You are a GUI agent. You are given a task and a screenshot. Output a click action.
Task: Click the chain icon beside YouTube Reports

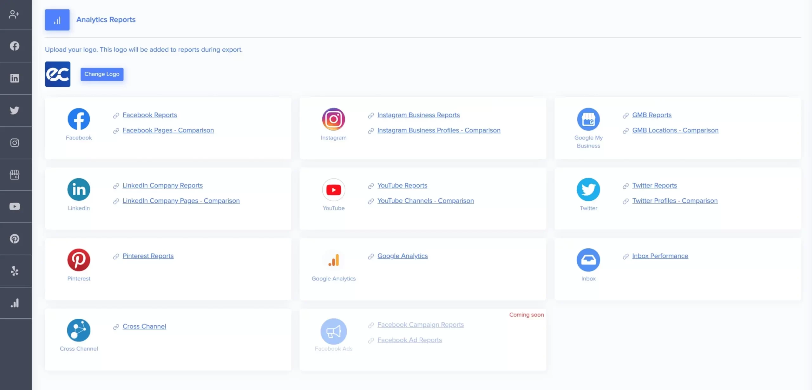[370, 186]
